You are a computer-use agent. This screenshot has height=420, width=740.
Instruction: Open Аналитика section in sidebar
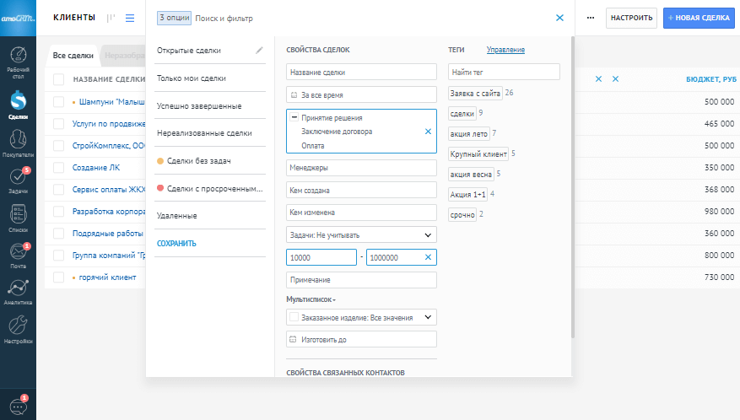pos(17,290)
